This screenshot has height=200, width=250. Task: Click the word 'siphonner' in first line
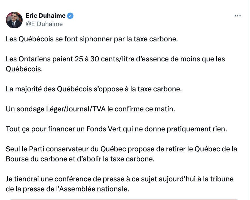(x=96, y=39)
